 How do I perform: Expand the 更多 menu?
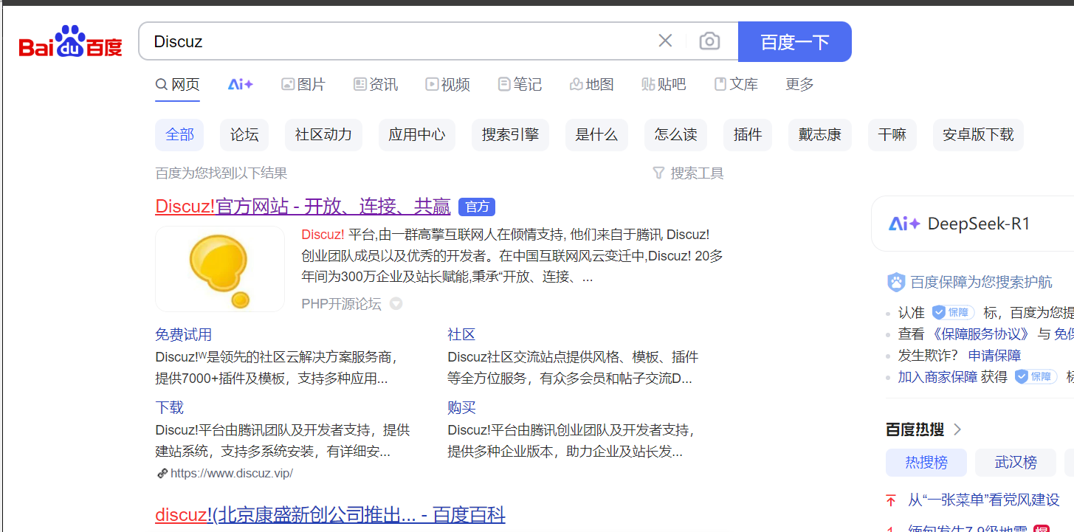799,84
